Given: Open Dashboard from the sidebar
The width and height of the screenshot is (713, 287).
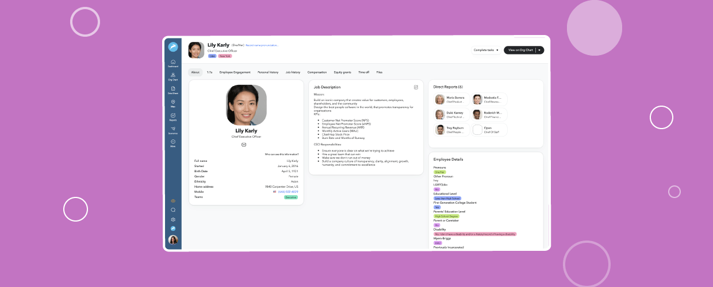Looking at the screenshot, I should 173,63.
